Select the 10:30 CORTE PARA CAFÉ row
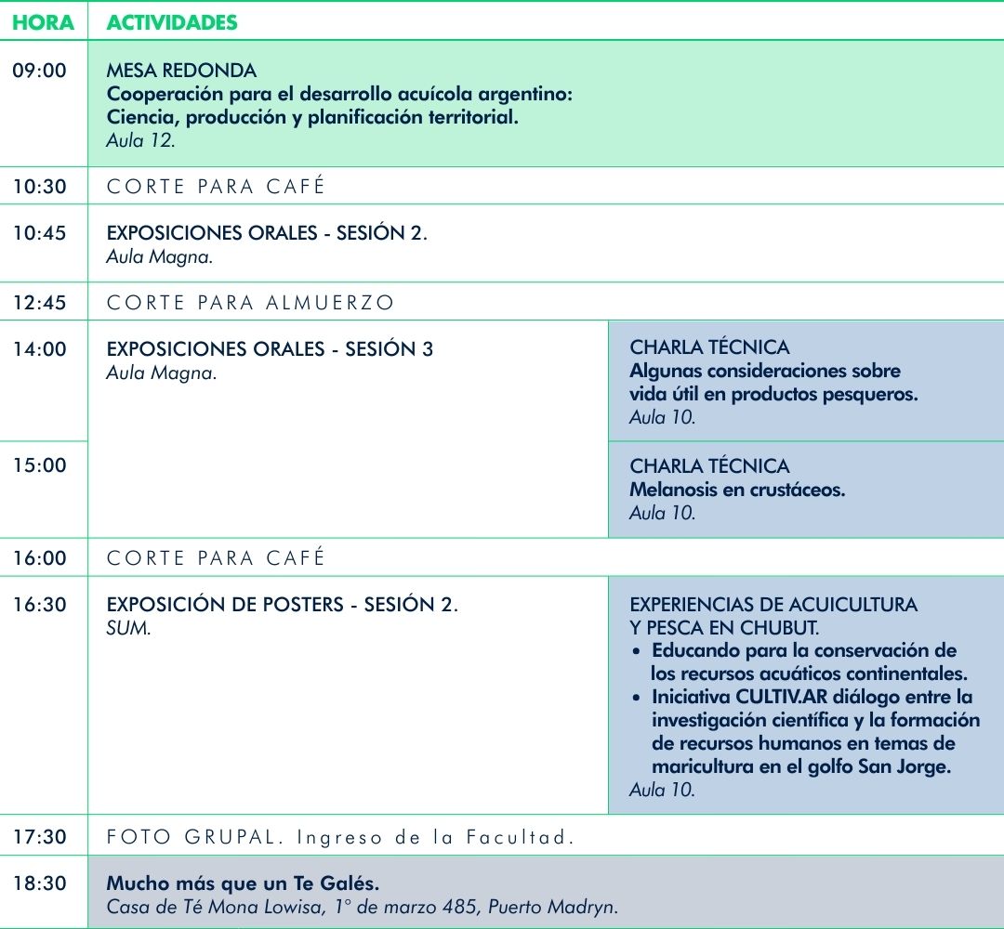 click(216, 187)
